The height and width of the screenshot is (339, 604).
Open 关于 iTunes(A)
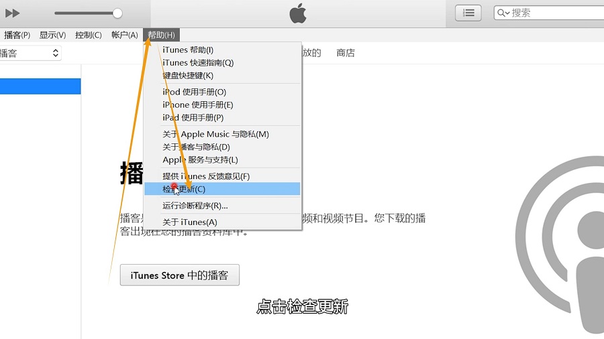tap(222, 222)
